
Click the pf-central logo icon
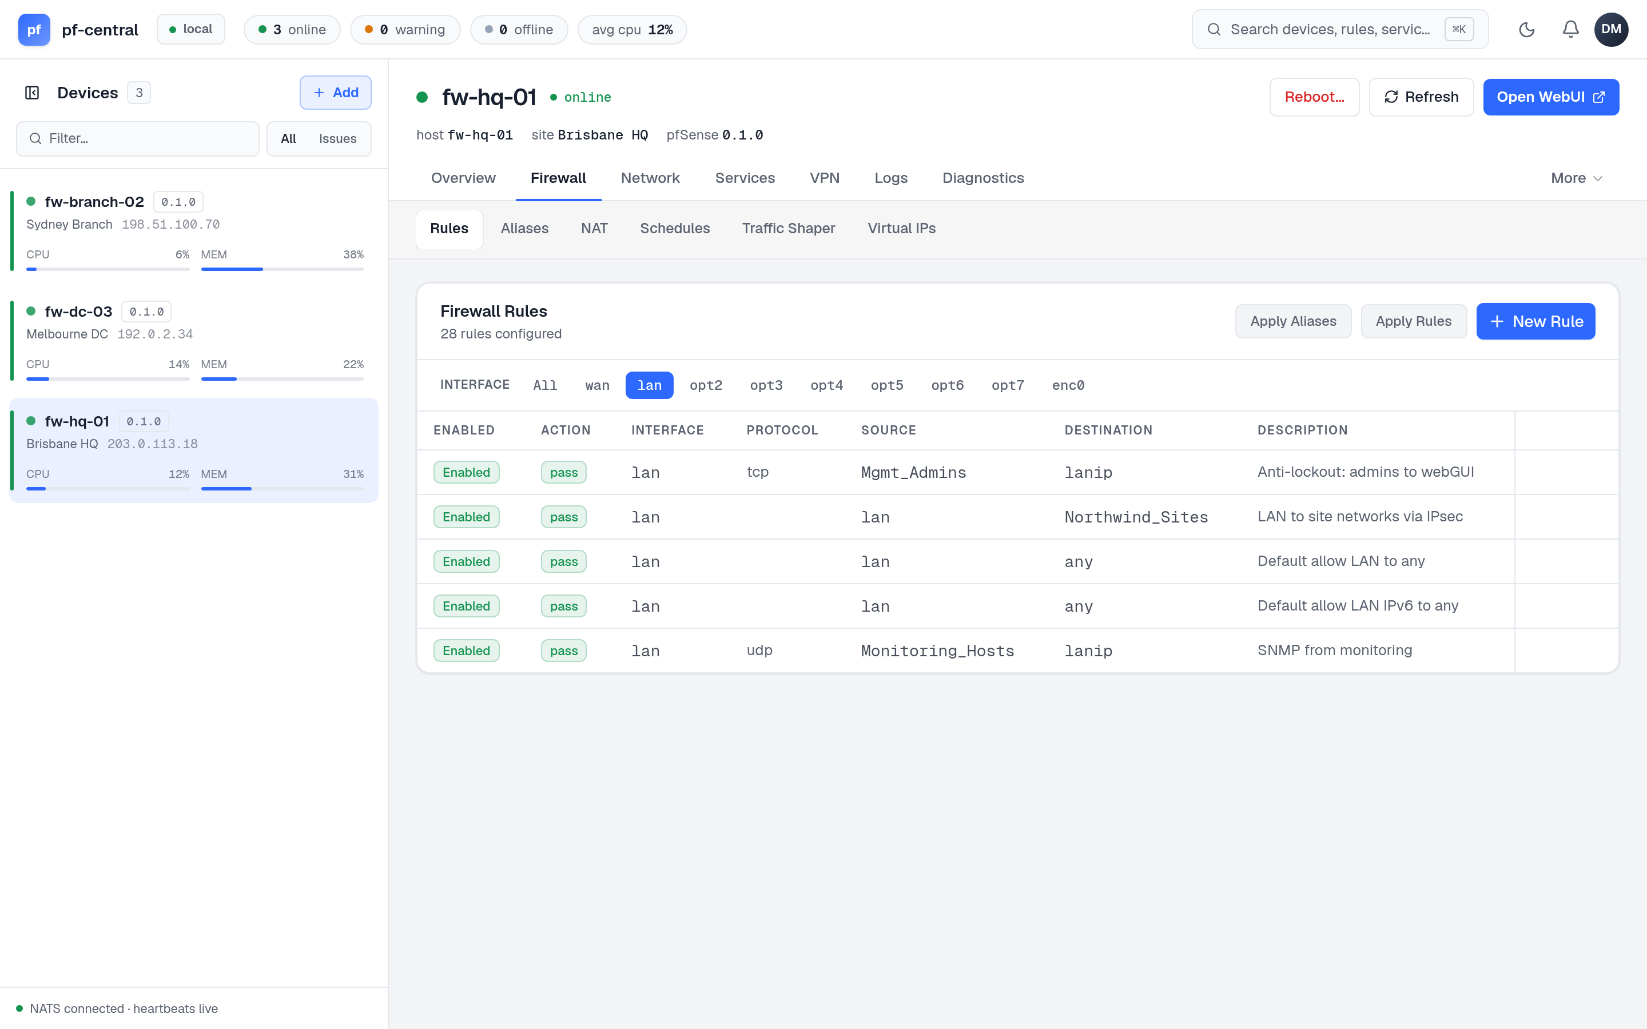pos(34,29)
